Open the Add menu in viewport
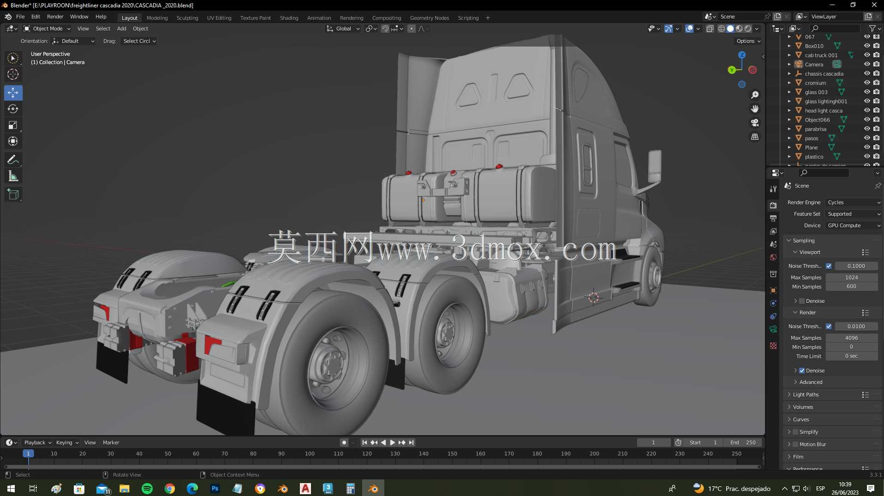884x496 pixels. click(121, 29)
